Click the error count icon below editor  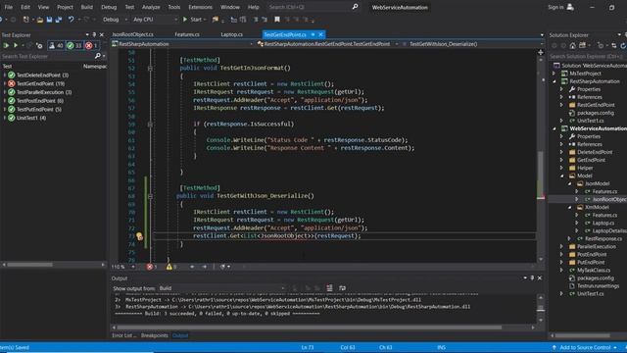[x=150, y=267]
